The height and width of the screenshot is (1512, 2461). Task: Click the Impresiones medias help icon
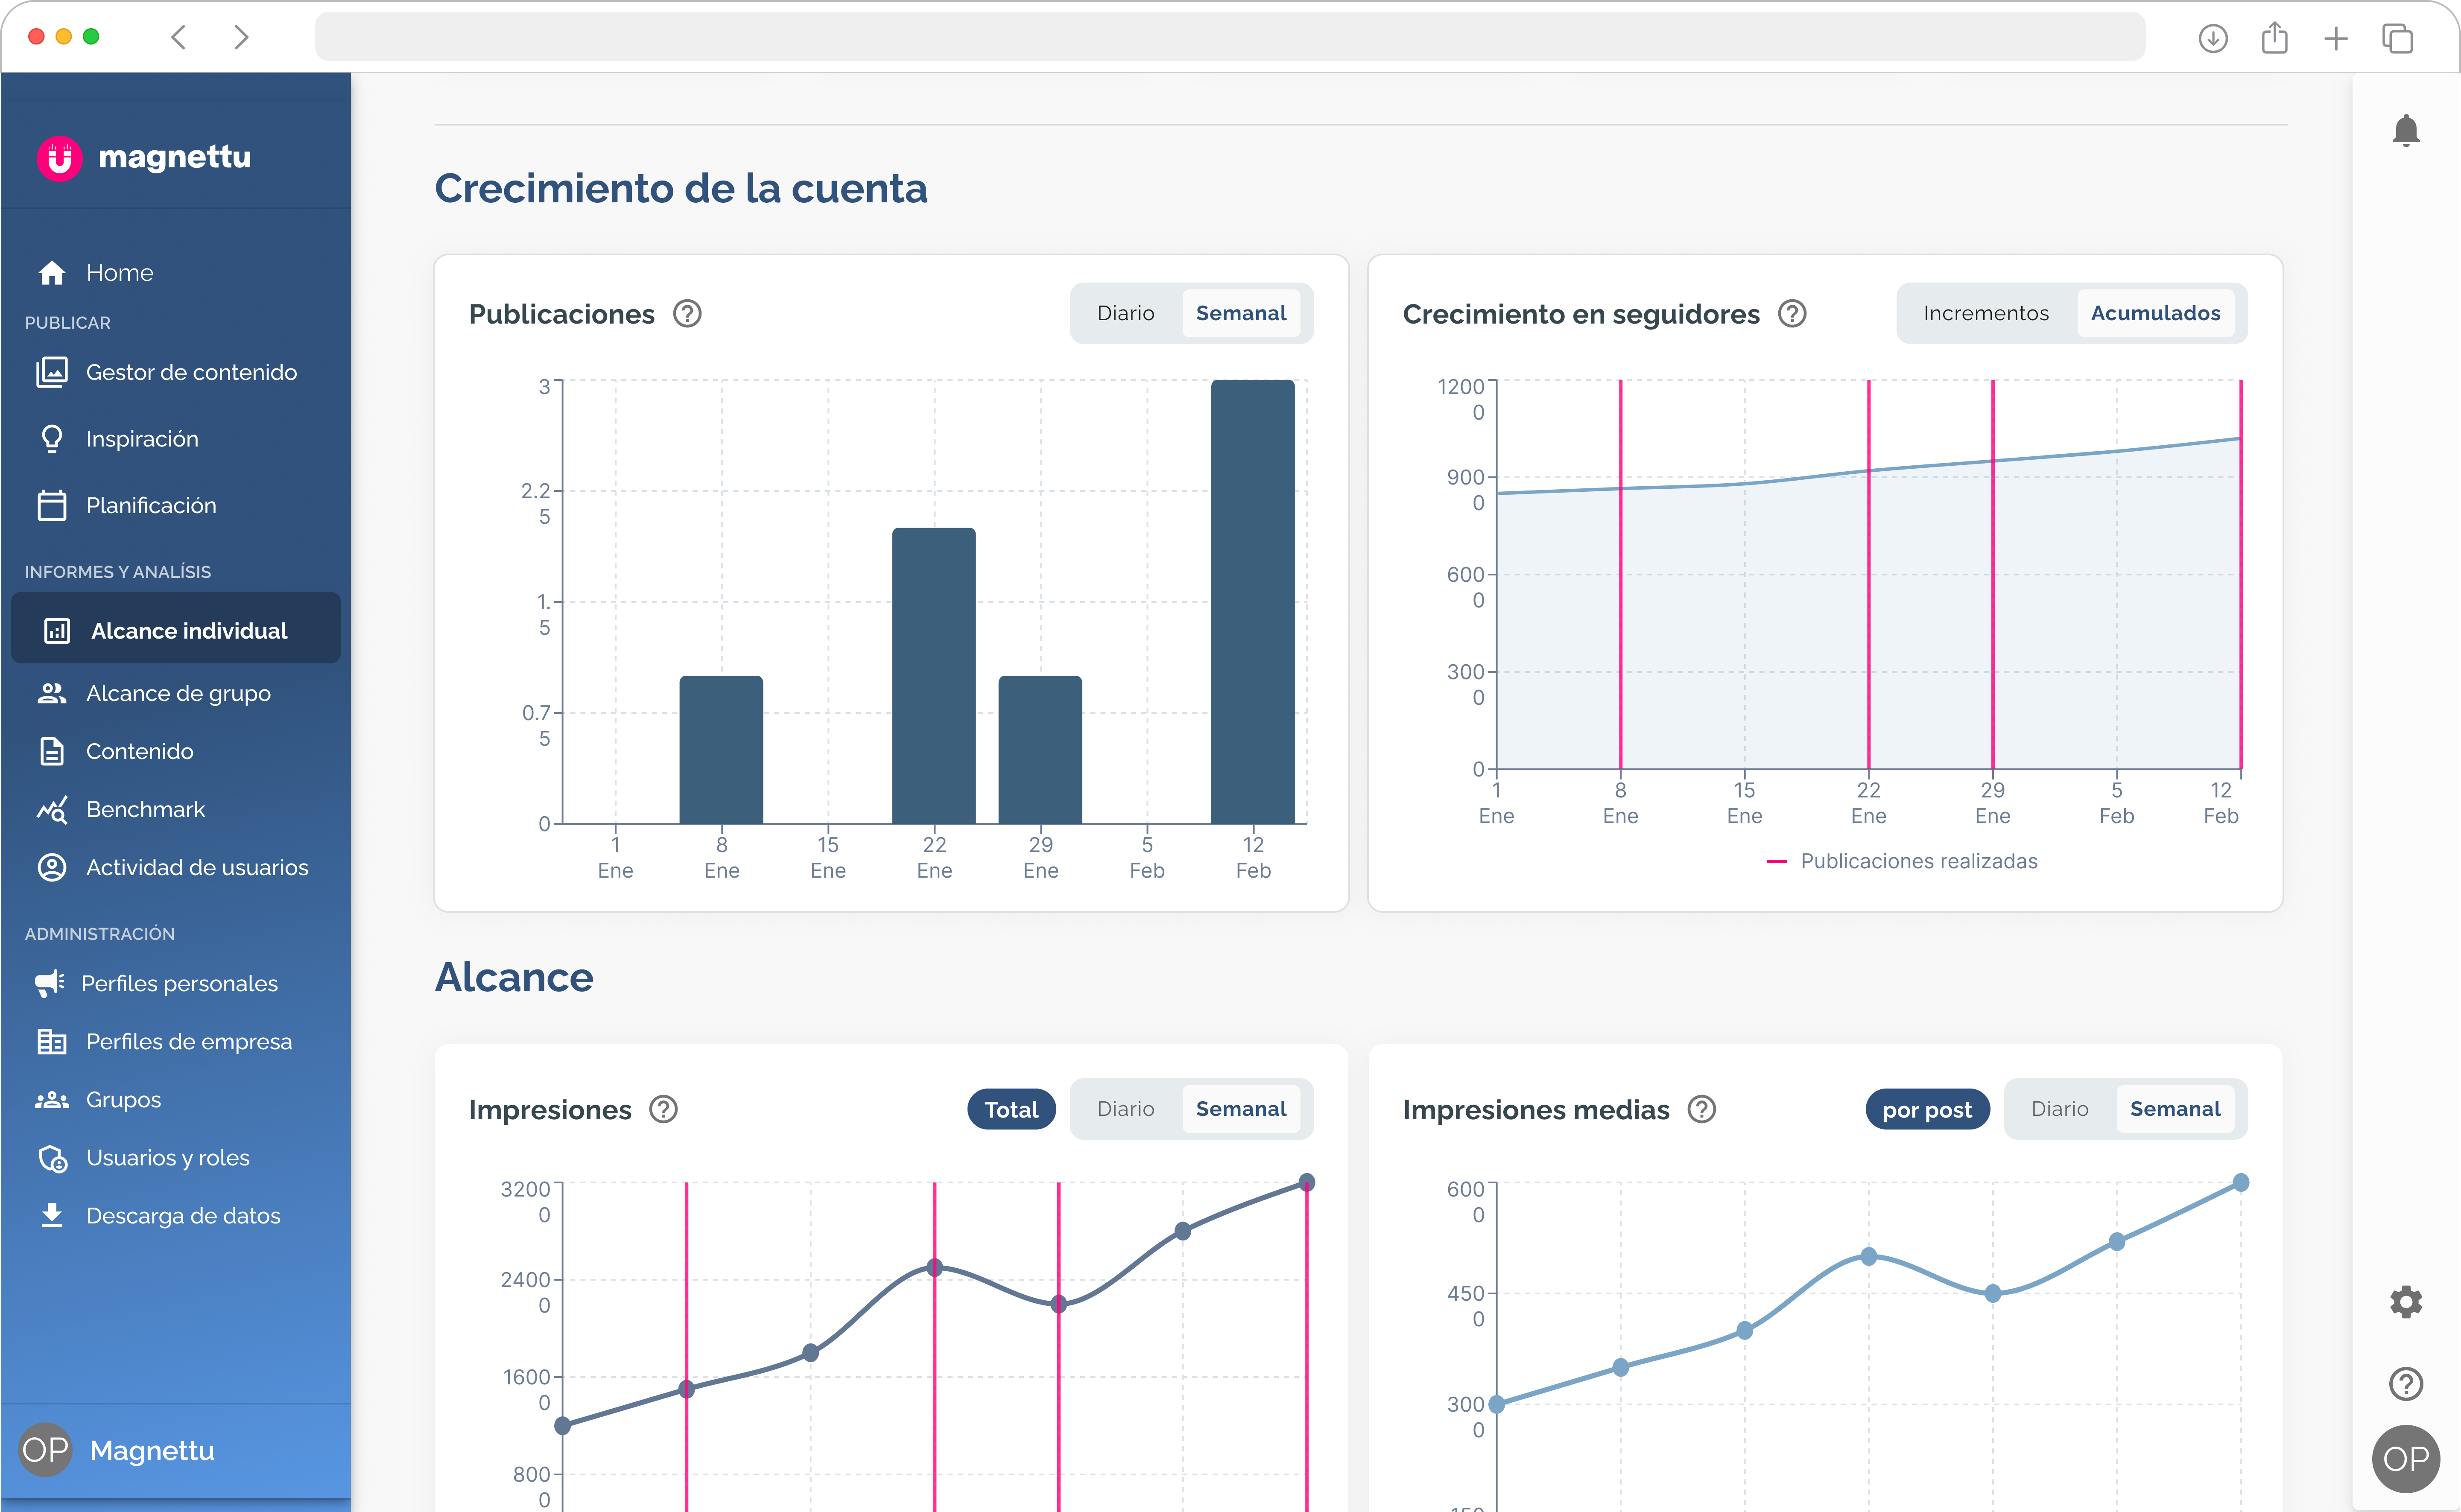(x=1701, y=1109)
